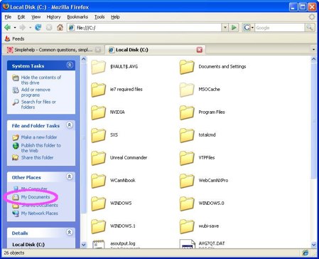Select the Unreal Commander folder icon

click(x=99, y=158)
